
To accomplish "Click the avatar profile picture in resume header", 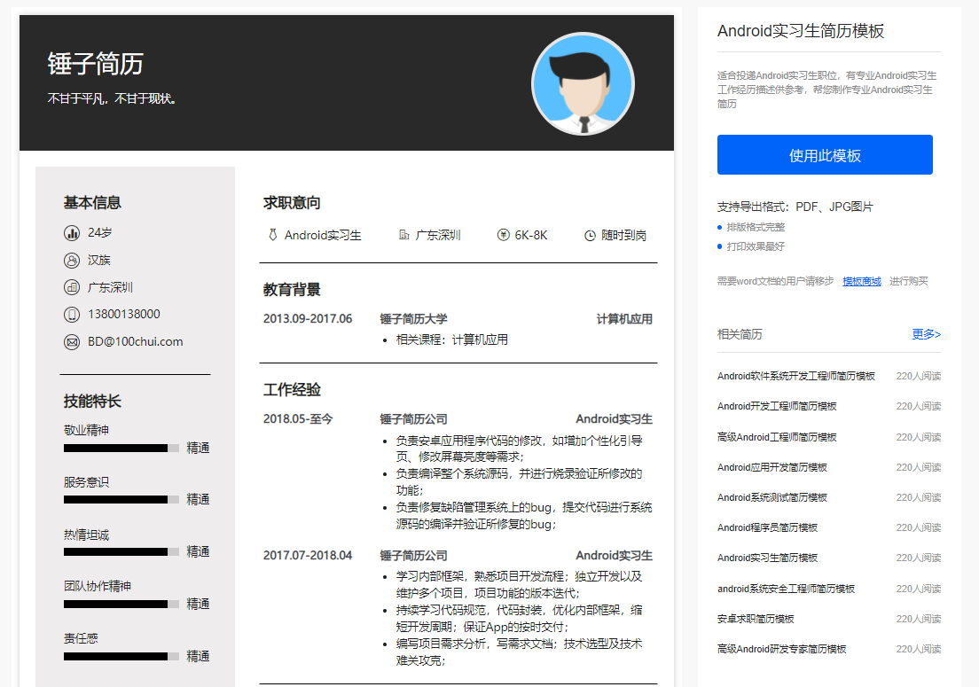I will pos(583,84).
